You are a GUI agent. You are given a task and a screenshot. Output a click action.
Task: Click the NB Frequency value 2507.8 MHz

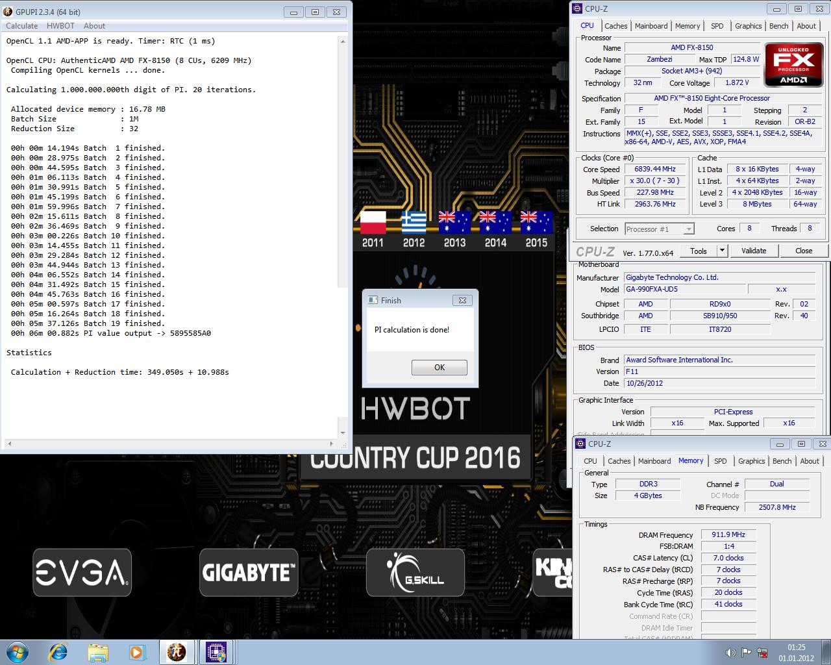pyautogui.click(x=777, y=507)
